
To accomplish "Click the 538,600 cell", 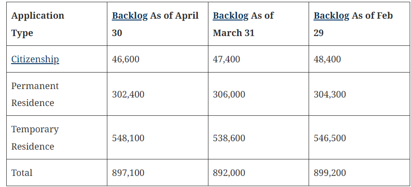I will pos(229,138).
